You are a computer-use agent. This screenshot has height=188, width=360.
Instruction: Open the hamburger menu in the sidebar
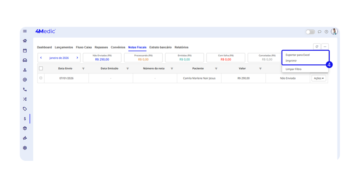[25, 31]
